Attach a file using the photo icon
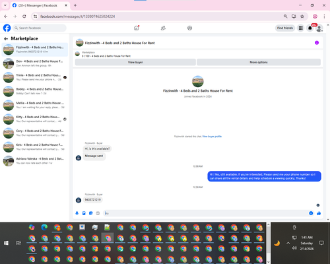 pyautogui.click(x=84, y=213)
